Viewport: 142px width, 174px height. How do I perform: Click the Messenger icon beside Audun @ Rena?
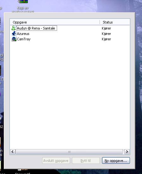[14, 28]
